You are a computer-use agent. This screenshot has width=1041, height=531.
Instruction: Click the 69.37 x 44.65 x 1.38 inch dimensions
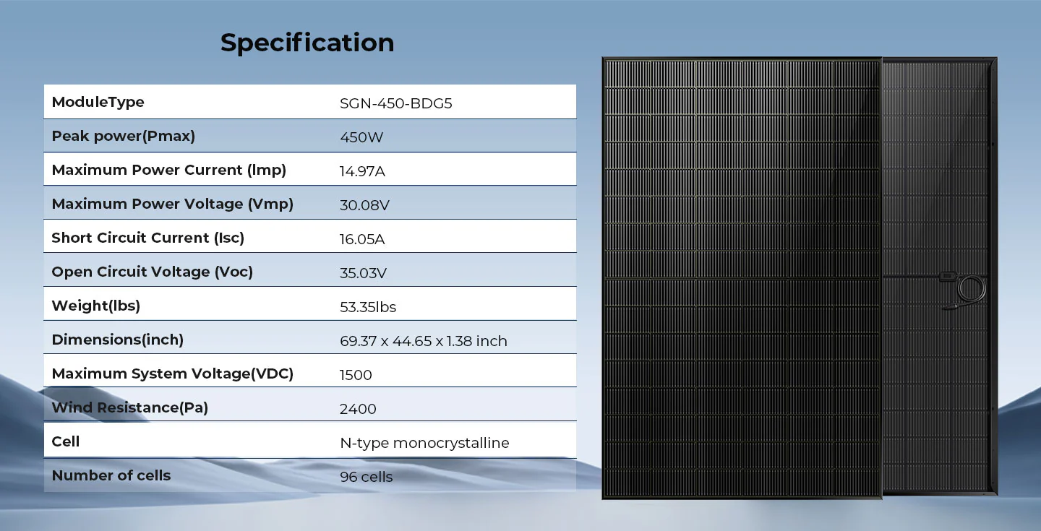[x=423, y=341]
